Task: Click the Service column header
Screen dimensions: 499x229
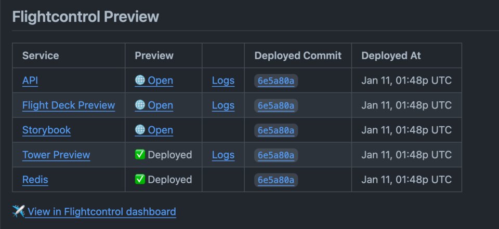Action: point(41,56)
